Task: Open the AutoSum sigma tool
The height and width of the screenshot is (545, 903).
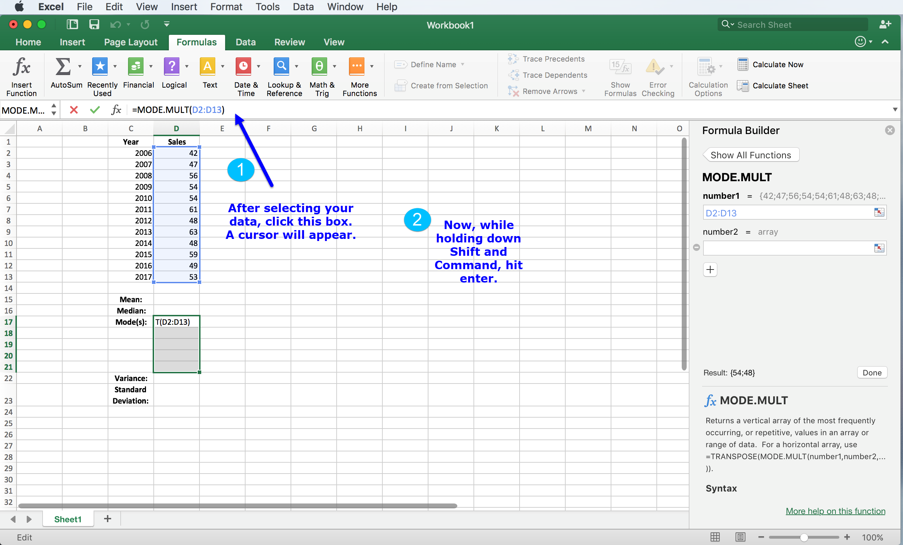Action: click(x=63, y=67)
